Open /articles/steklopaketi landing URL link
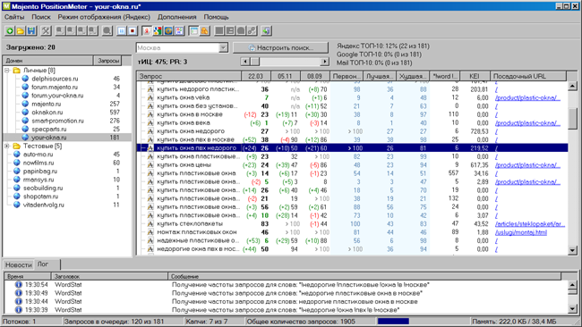 click(530, 223)
